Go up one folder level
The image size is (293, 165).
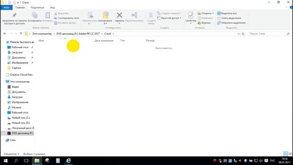coord(21,33)
